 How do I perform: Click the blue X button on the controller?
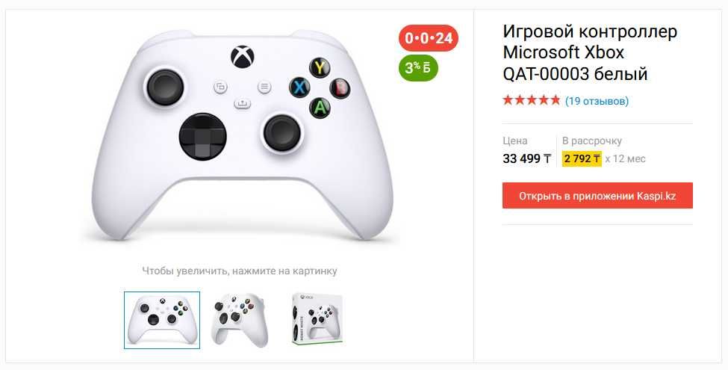tap(300, 87)
